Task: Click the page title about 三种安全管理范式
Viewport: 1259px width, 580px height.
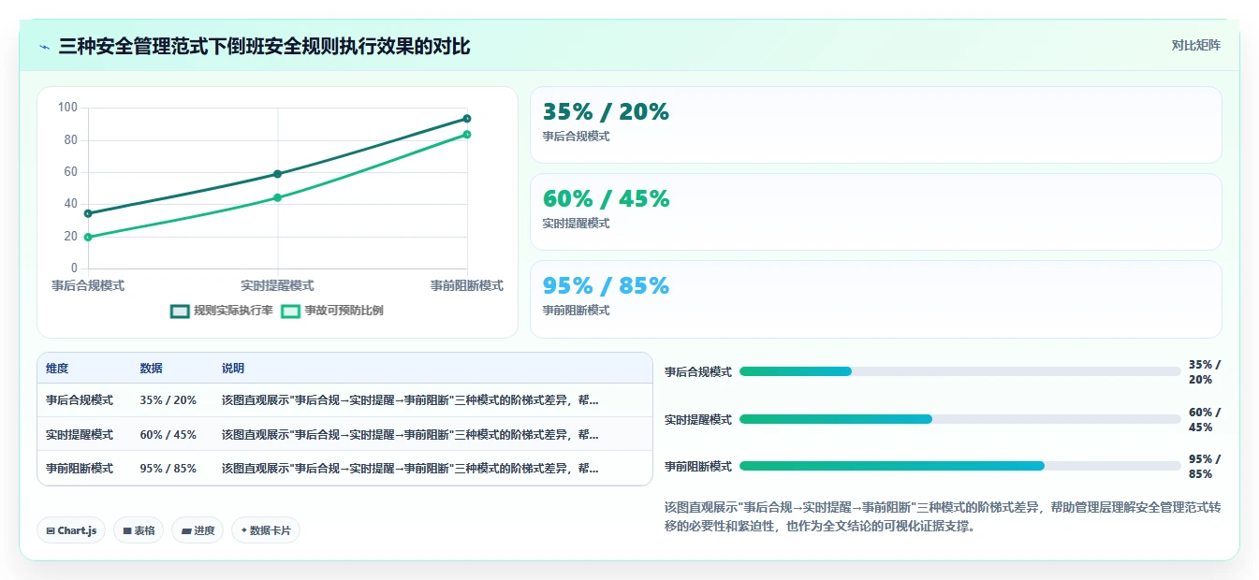Action: point(264,46)
